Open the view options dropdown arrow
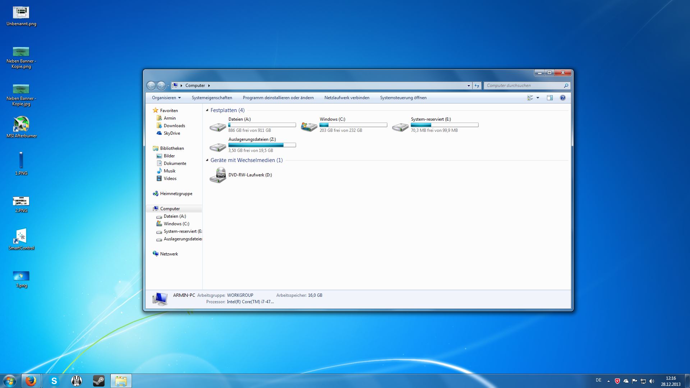Viewport: 690px width, 388px height. pyautogui.click(x=538, y=98)
